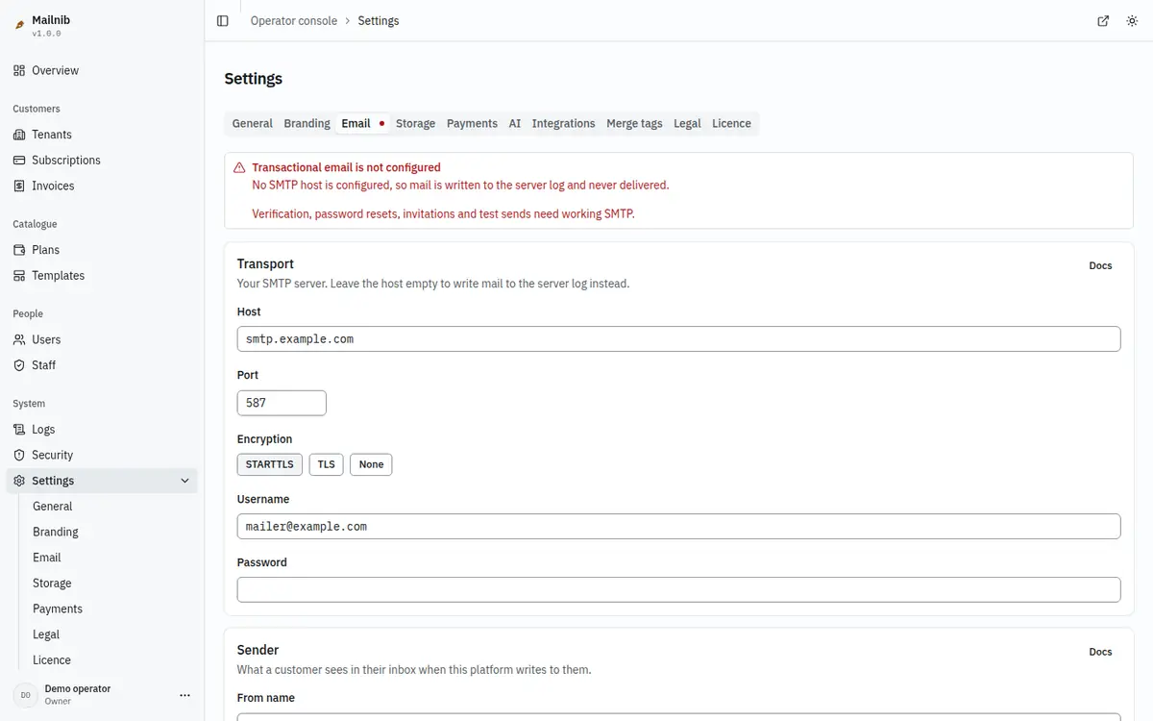This screenshot has height=721, width=1153.
Task: Switch to the Storage settings tab
Action: pos(415,123)
